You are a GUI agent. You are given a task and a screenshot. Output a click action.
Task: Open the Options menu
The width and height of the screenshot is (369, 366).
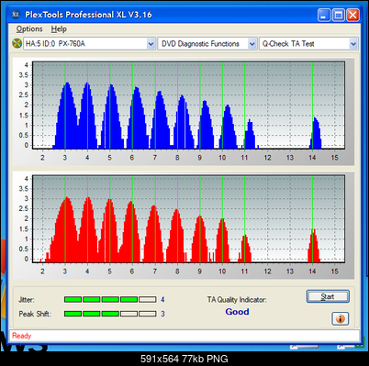(x=29, y=29)
